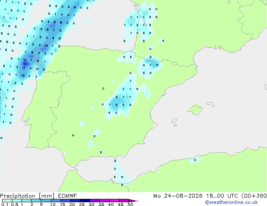
Task: Click the "10" precipitation value on the map
Action: click(23, 76)
